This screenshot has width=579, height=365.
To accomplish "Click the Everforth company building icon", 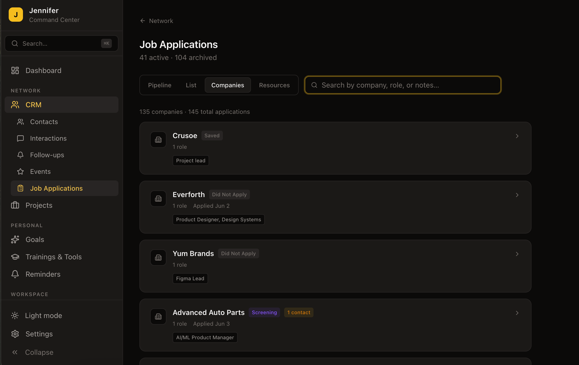I will pos(158,199).
